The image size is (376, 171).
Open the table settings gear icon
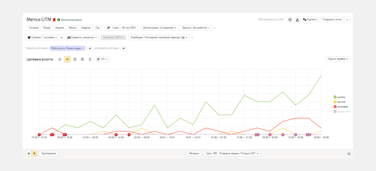[x=349, y=154]
